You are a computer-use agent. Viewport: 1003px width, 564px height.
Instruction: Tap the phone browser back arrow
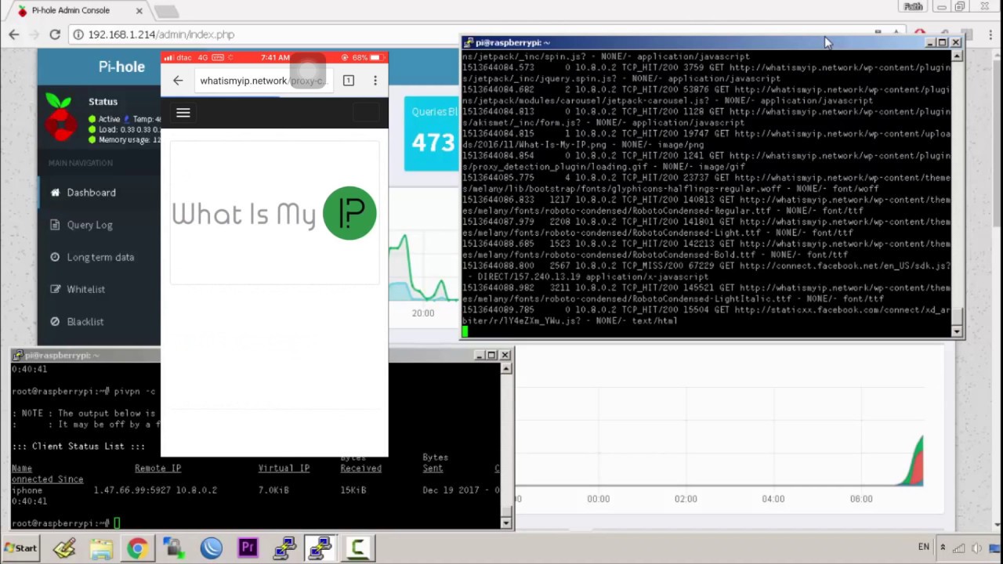[178, 81]
